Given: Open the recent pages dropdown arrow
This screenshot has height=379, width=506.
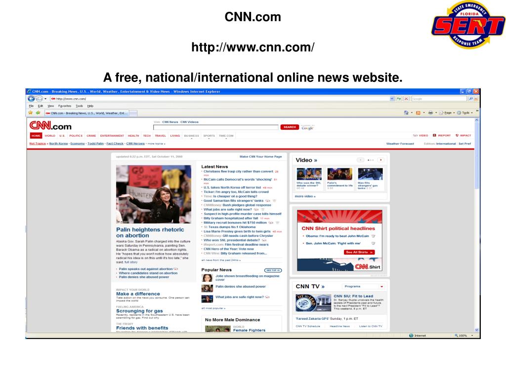Looking at the screenshot, I should [45, 99].
